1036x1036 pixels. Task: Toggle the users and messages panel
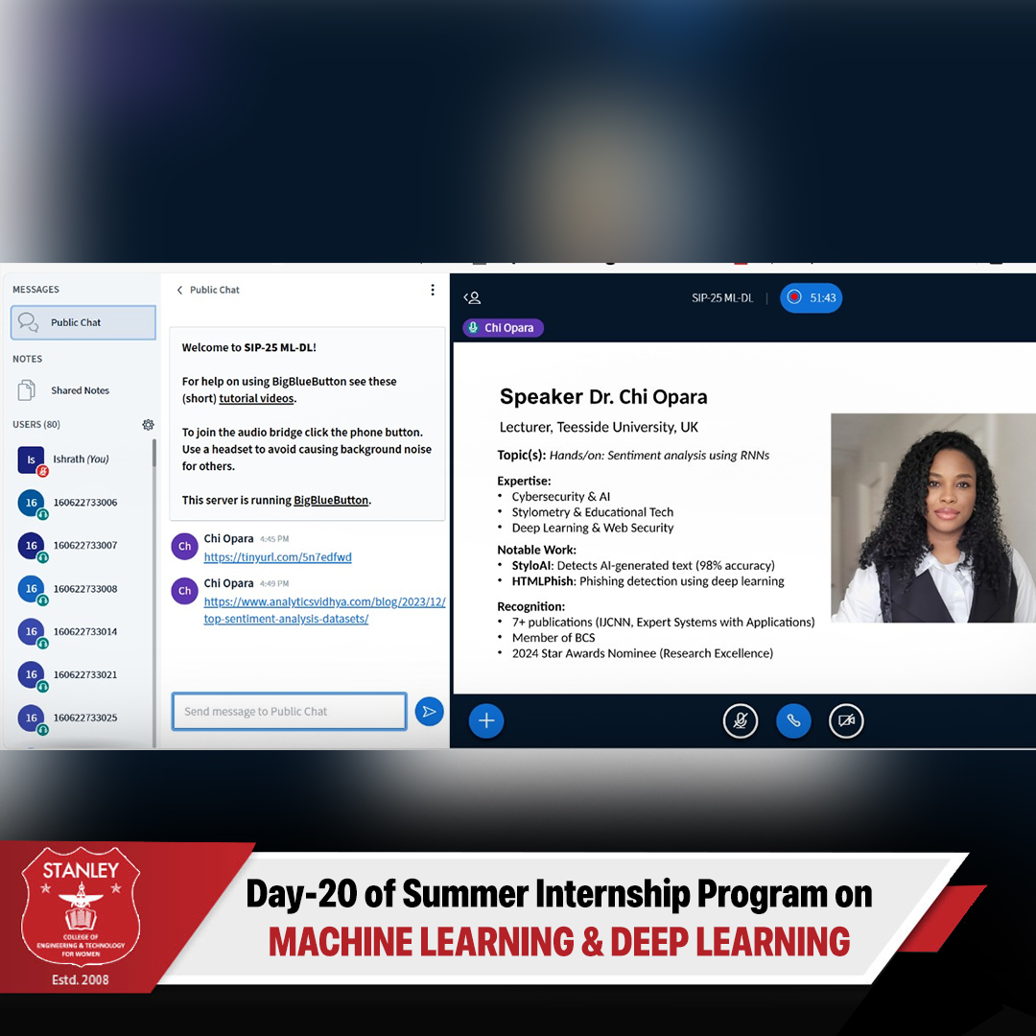pos(472,298)
